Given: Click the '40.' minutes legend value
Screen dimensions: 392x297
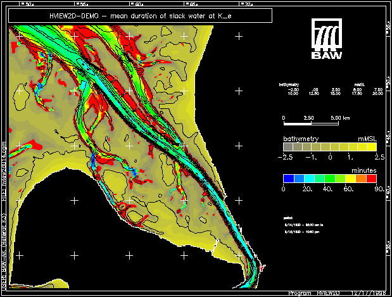Looking at the screenshot, I should pyautogui.click(x=327, y=189).
